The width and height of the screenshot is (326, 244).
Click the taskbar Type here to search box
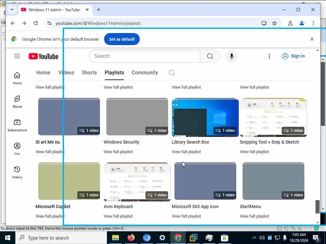[61, 238]
